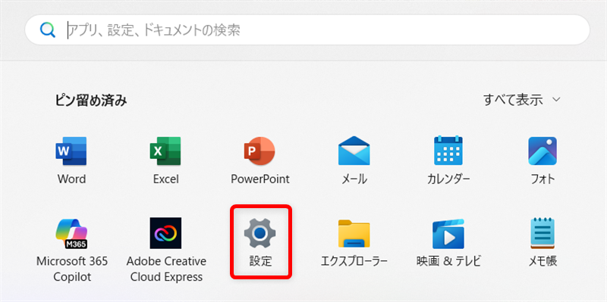Image resolution: width=607 pixels, height=302 pixels.
Task: Launch Excel from pinned apps
Action: click(165, 151)
